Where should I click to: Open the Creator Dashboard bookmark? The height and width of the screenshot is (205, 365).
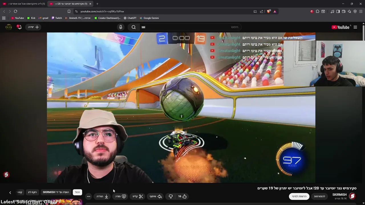click(x=108, y=18)
